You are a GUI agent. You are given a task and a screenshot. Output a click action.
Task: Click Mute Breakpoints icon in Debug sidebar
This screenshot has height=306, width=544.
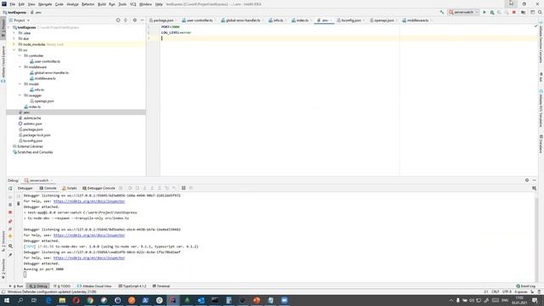click(x=10, y=229)
